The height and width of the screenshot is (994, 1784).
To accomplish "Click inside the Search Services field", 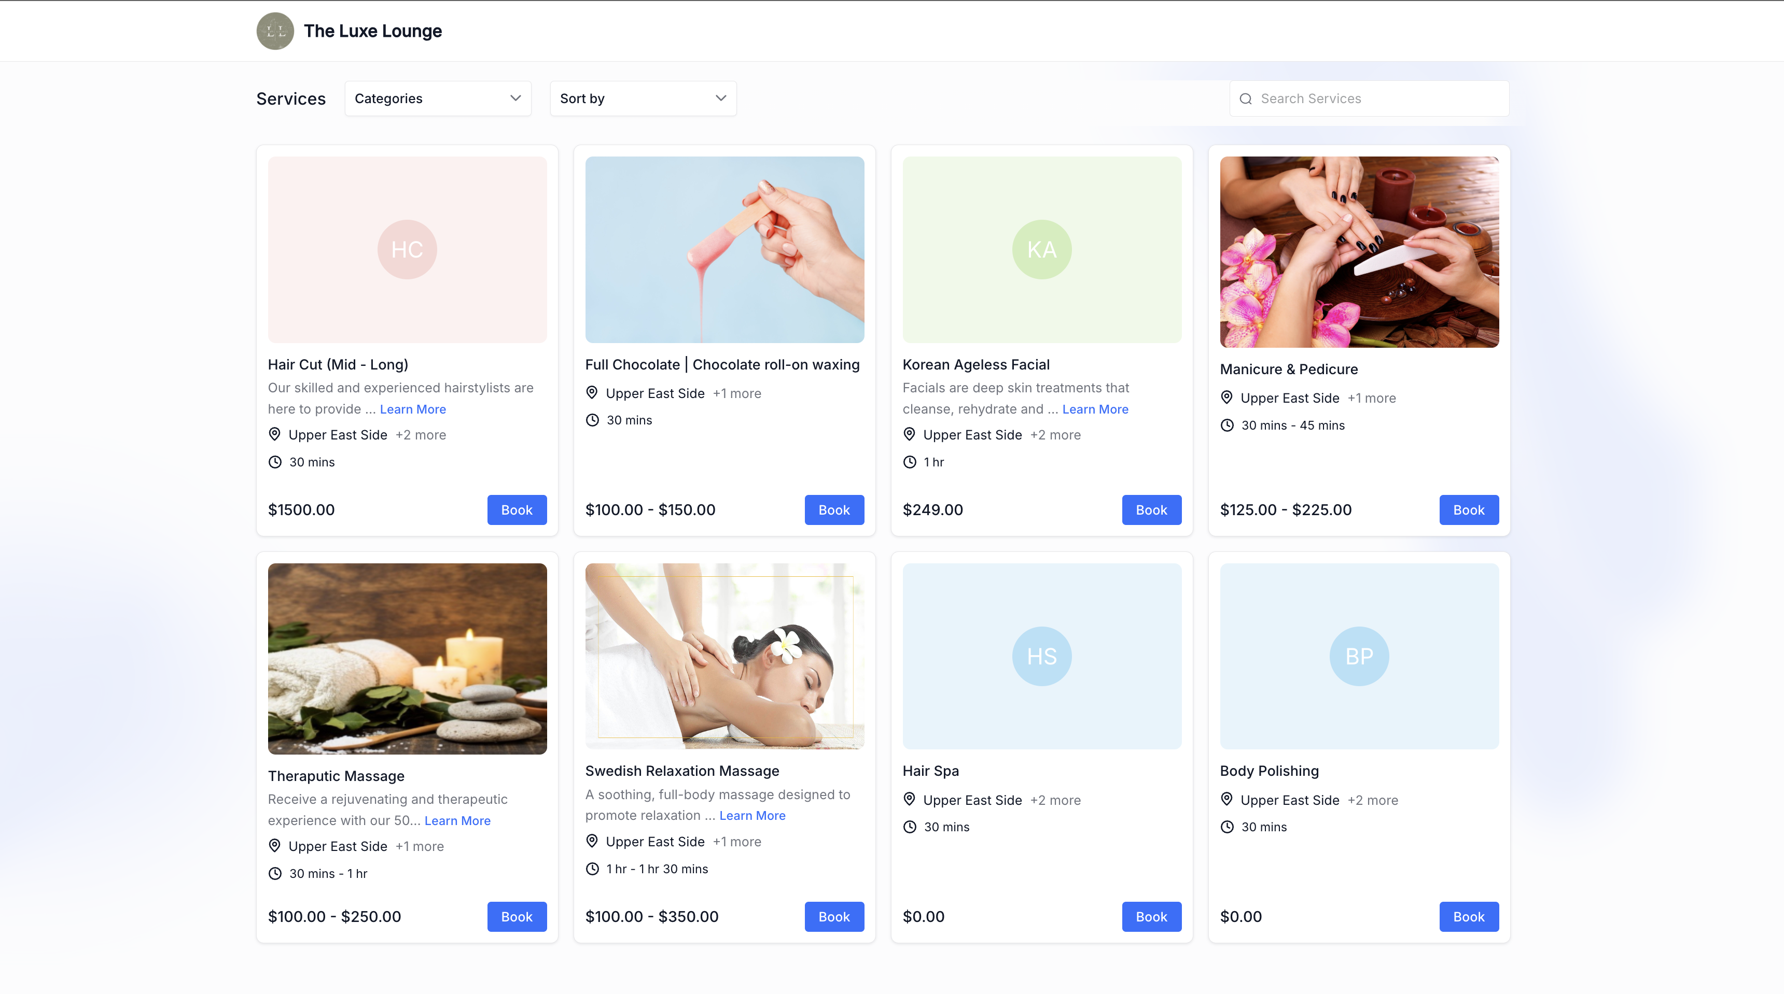I will click(1378, 98).
